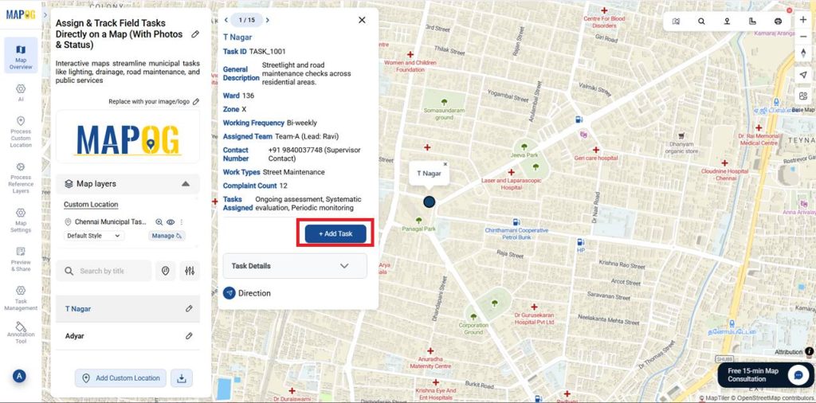816x403 pixels.
Task: Go to next record arrow
Action: tap(268, 20)
